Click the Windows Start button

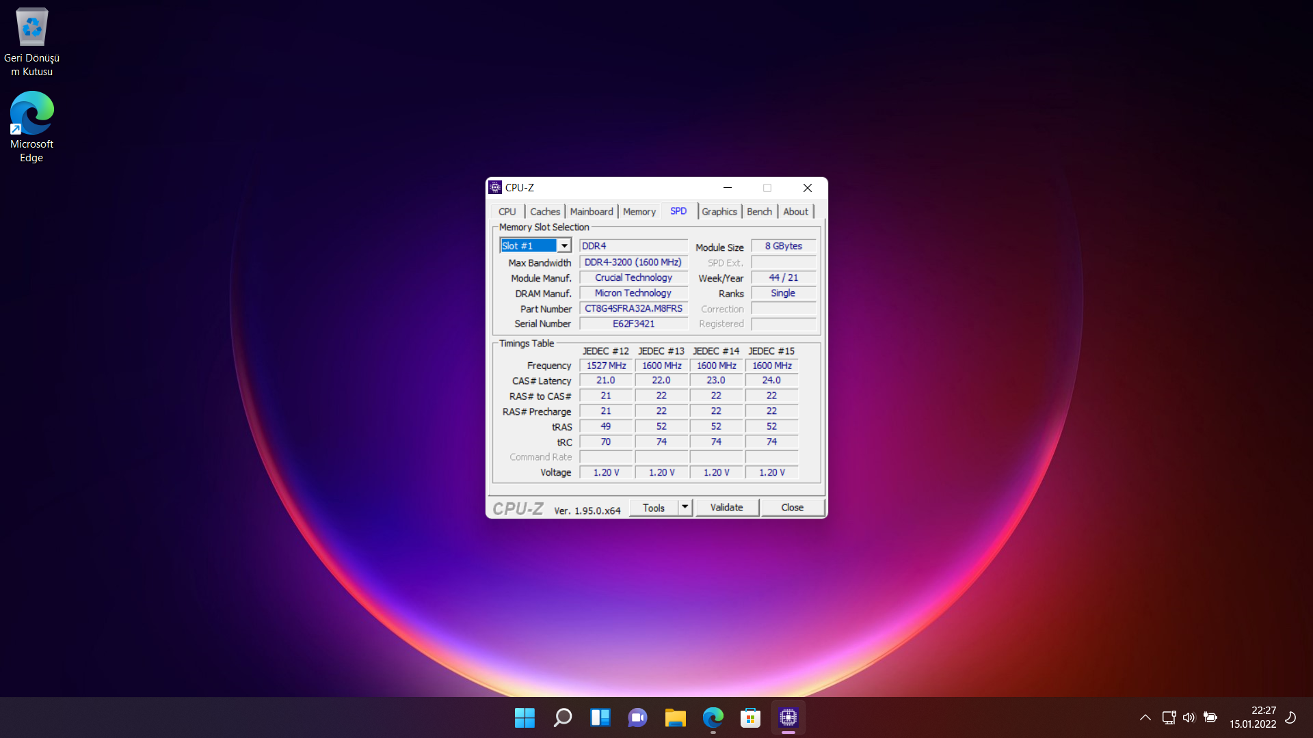[x=525, y=717]
